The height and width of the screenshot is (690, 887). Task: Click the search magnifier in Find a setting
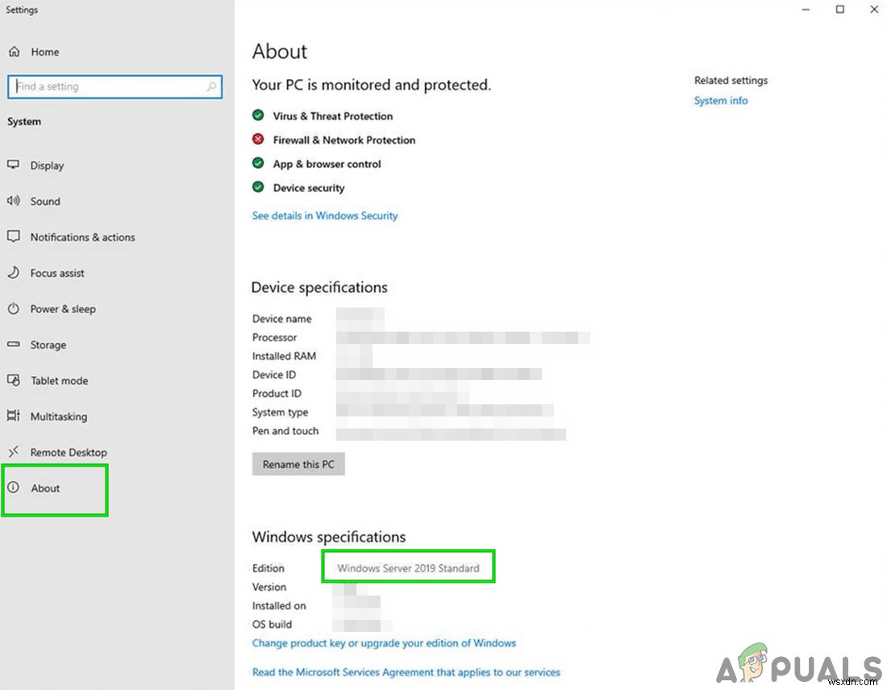tap(211, 86)
